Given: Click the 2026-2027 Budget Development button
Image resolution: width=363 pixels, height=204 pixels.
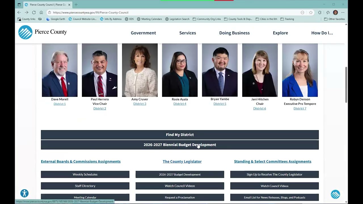Looking at the screenshot, I should tap(180, 175).
